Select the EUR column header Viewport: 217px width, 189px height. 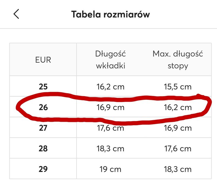(43, 60)
